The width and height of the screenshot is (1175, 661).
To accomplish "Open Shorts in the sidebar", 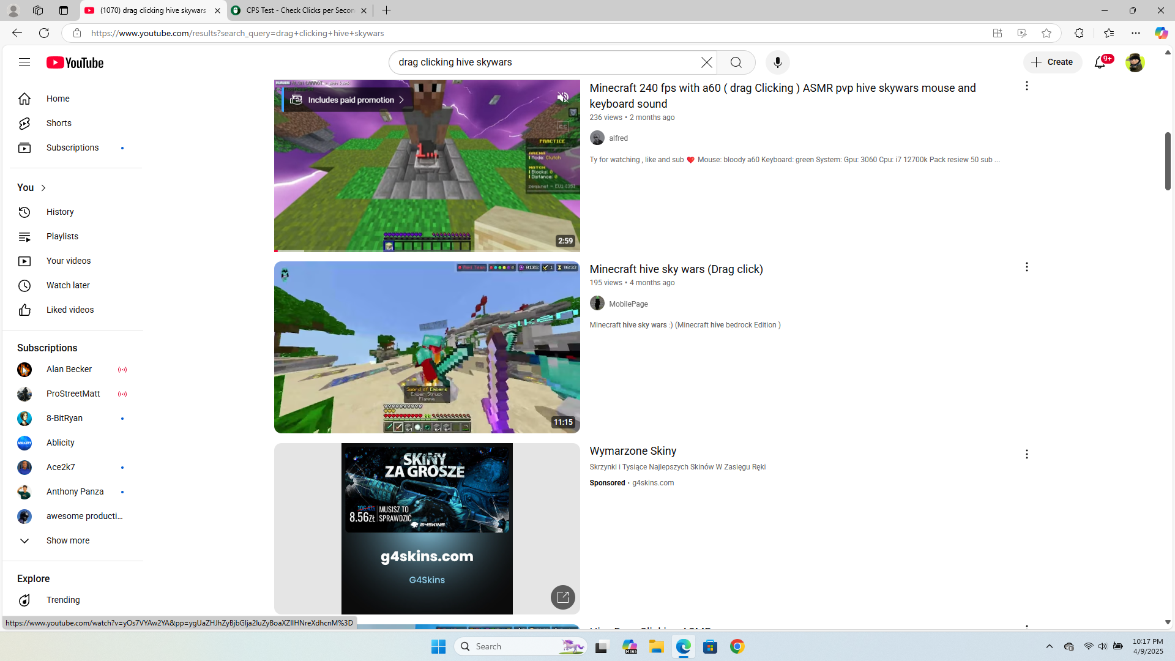I will [x=73, y=123].
